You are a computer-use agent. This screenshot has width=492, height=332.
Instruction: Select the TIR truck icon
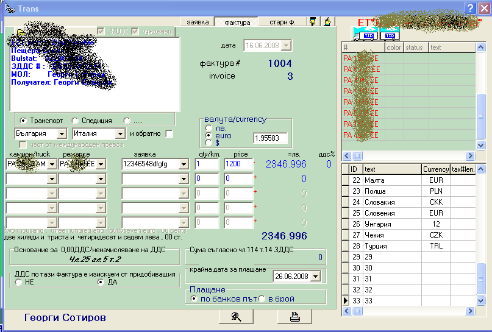(366, 34)
